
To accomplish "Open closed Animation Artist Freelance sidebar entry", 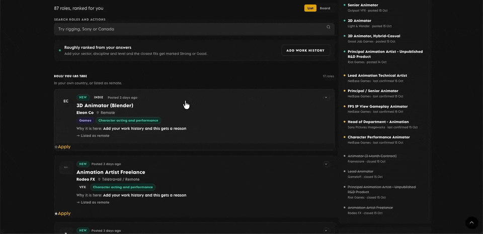I will 370,207.
